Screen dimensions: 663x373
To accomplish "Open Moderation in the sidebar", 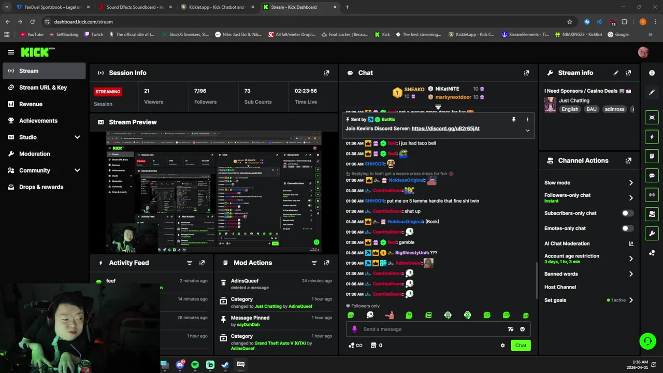I will tap(44, 154).
